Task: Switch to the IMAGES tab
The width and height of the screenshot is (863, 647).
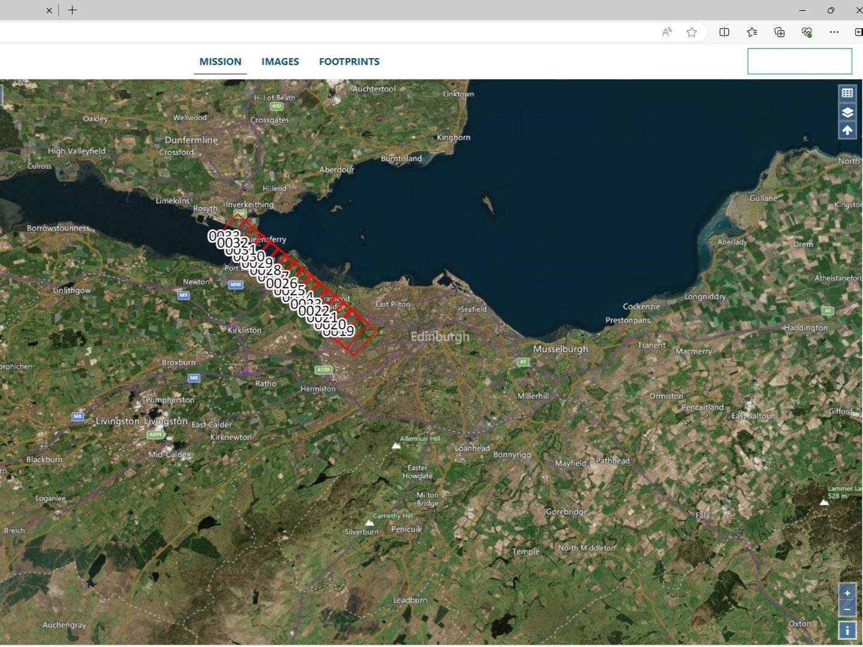Action: [x=280, y=61]
